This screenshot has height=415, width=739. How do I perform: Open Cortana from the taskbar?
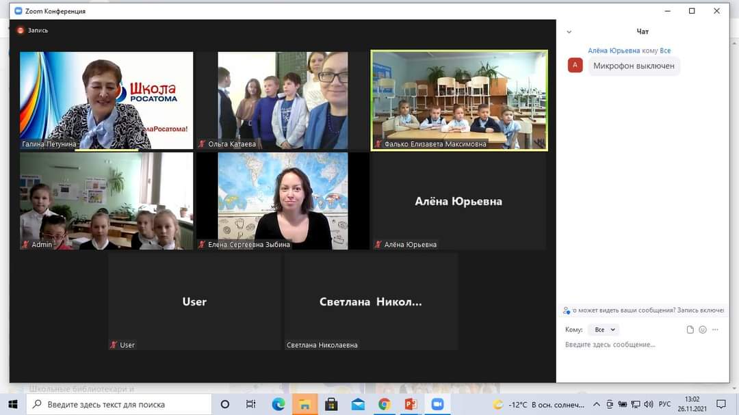coord(225,404)
